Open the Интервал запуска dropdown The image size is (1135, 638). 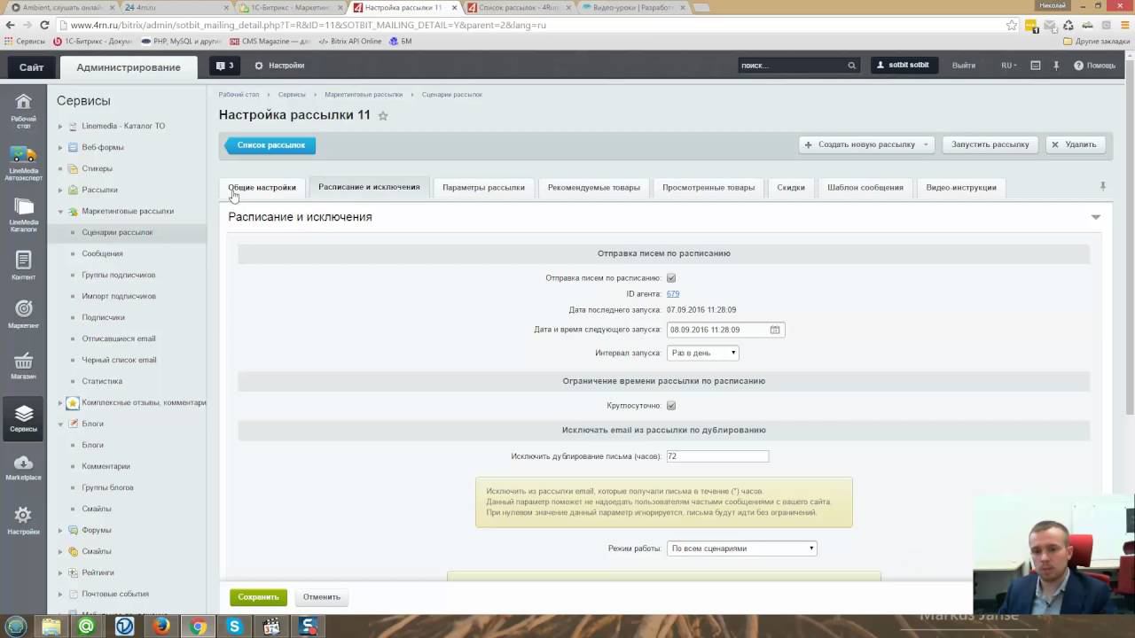(x=703, y=353)
